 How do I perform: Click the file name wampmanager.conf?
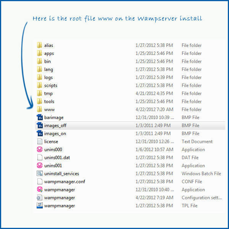(65, 182)
